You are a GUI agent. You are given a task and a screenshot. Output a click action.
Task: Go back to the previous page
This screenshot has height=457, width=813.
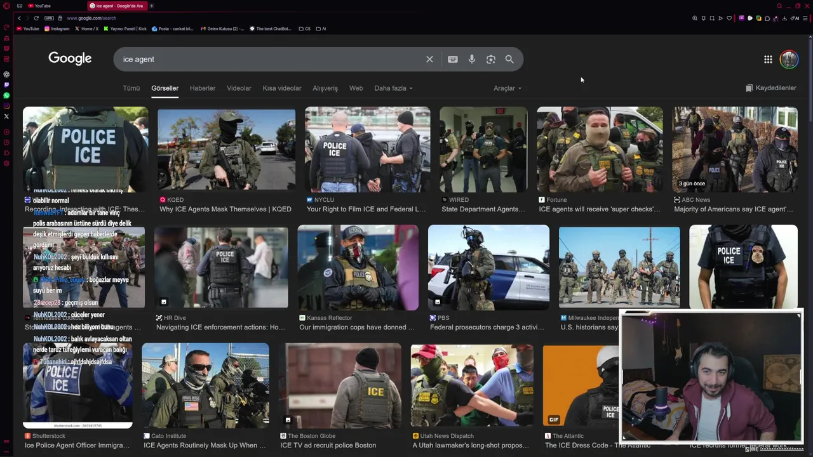pos(19,18)
